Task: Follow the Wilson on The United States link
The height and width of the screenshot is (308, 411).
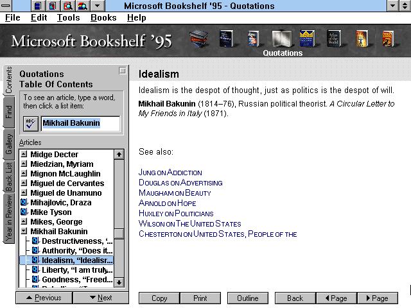Action: [190, 223]
